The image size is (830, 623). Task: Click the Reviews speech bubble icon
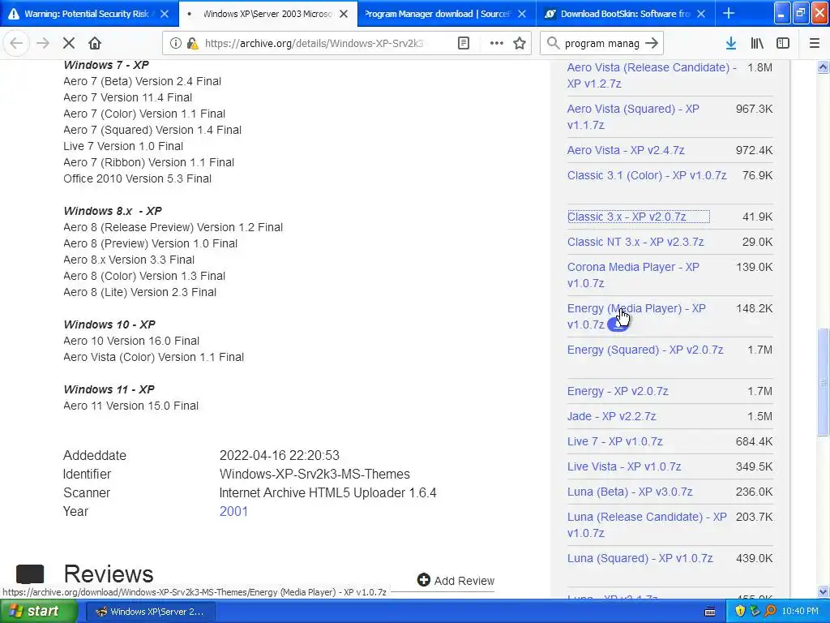click(30, 574)
